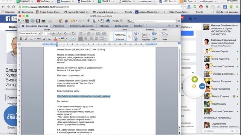Click the text effects glowing A icon

pos(71,39)
